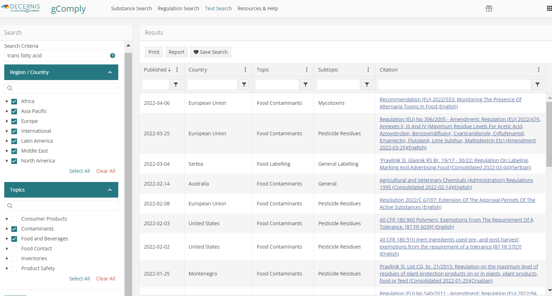Check the Consumer Products topic checkbox

coord(14,219)
